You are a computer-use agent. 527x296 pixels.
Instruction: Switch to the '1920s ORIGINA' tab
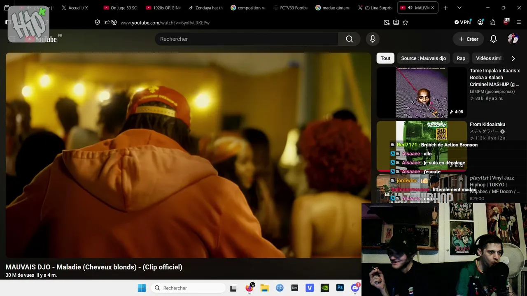[x=163, y=8]
